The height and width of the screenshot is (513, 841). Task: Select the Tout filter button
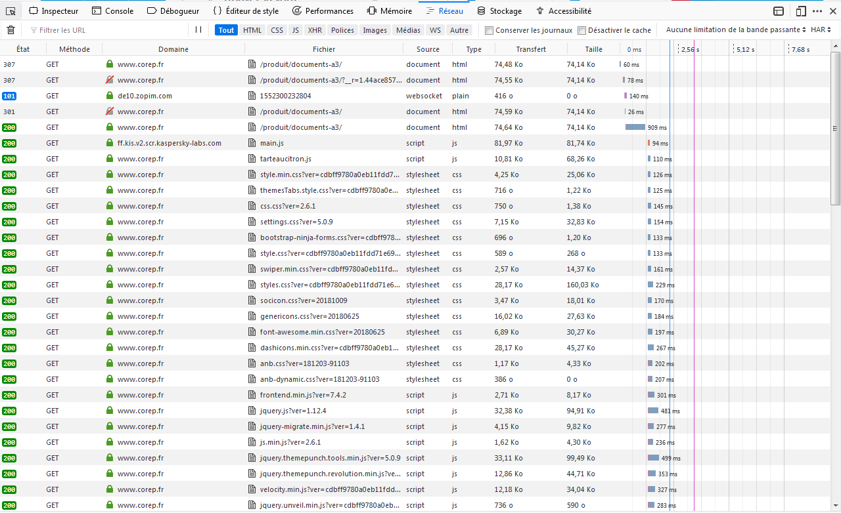click(x=226, y=30)
